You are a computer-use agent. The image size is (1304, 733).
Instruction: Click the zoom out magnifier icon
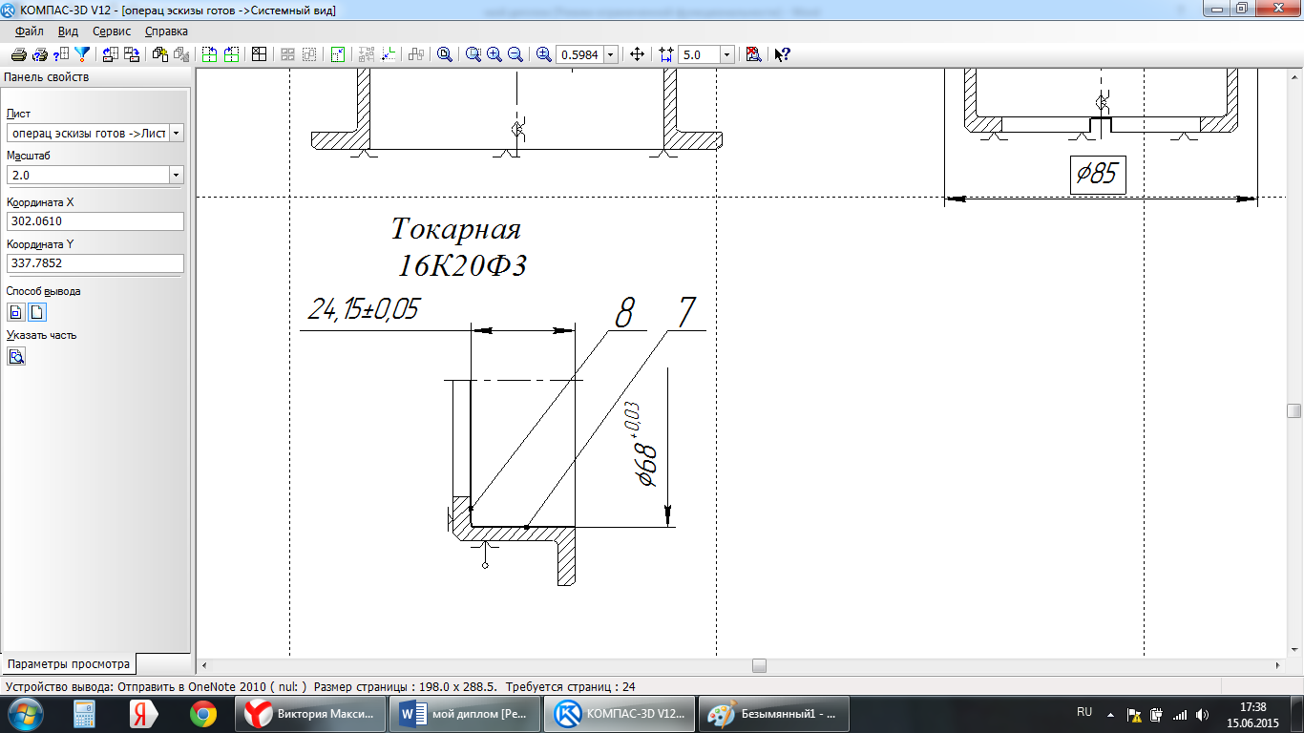coord(515,54)
